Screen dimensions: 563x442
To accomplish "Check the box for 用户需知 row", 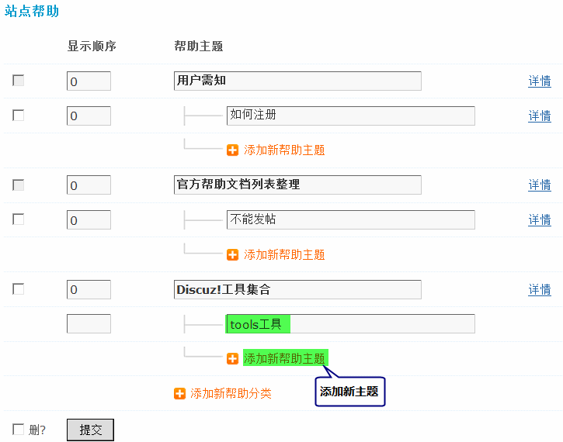I will click(19, 81).
